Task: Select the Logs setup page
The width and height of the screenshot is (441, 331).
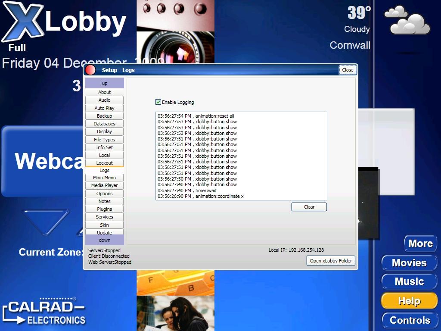Action: 104,170
